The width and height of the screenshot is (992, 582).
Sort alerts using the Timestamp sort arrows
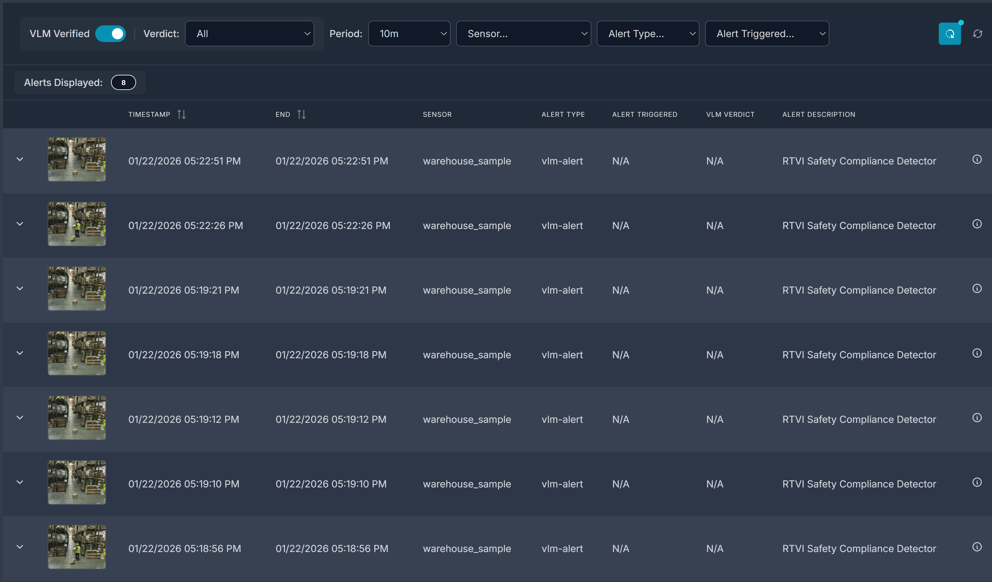(x=182, y=114)
